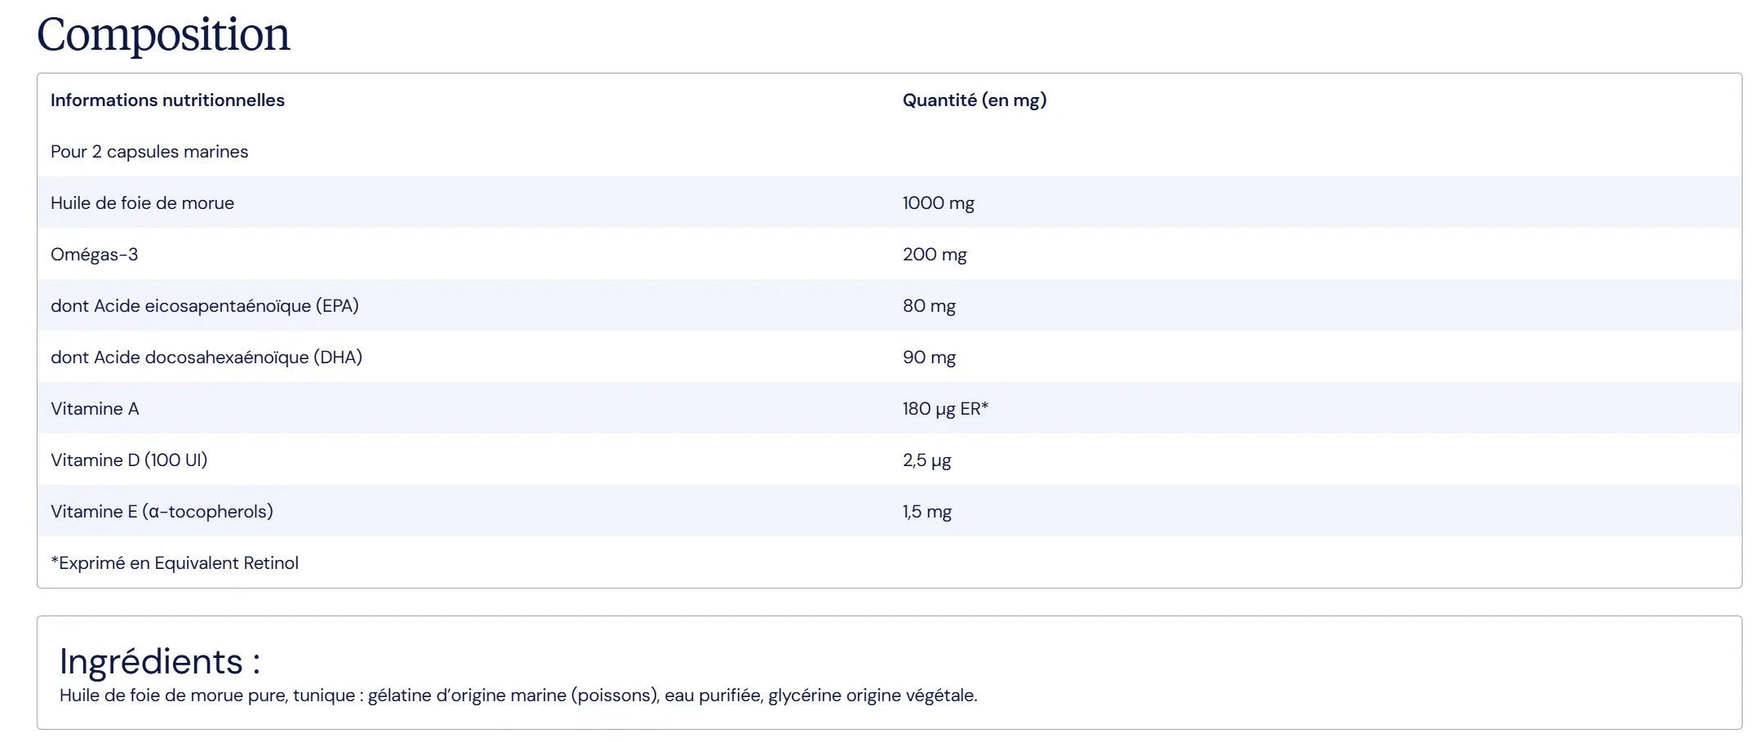Click the Vitamine D (100 UI) label

pos(129,460)
